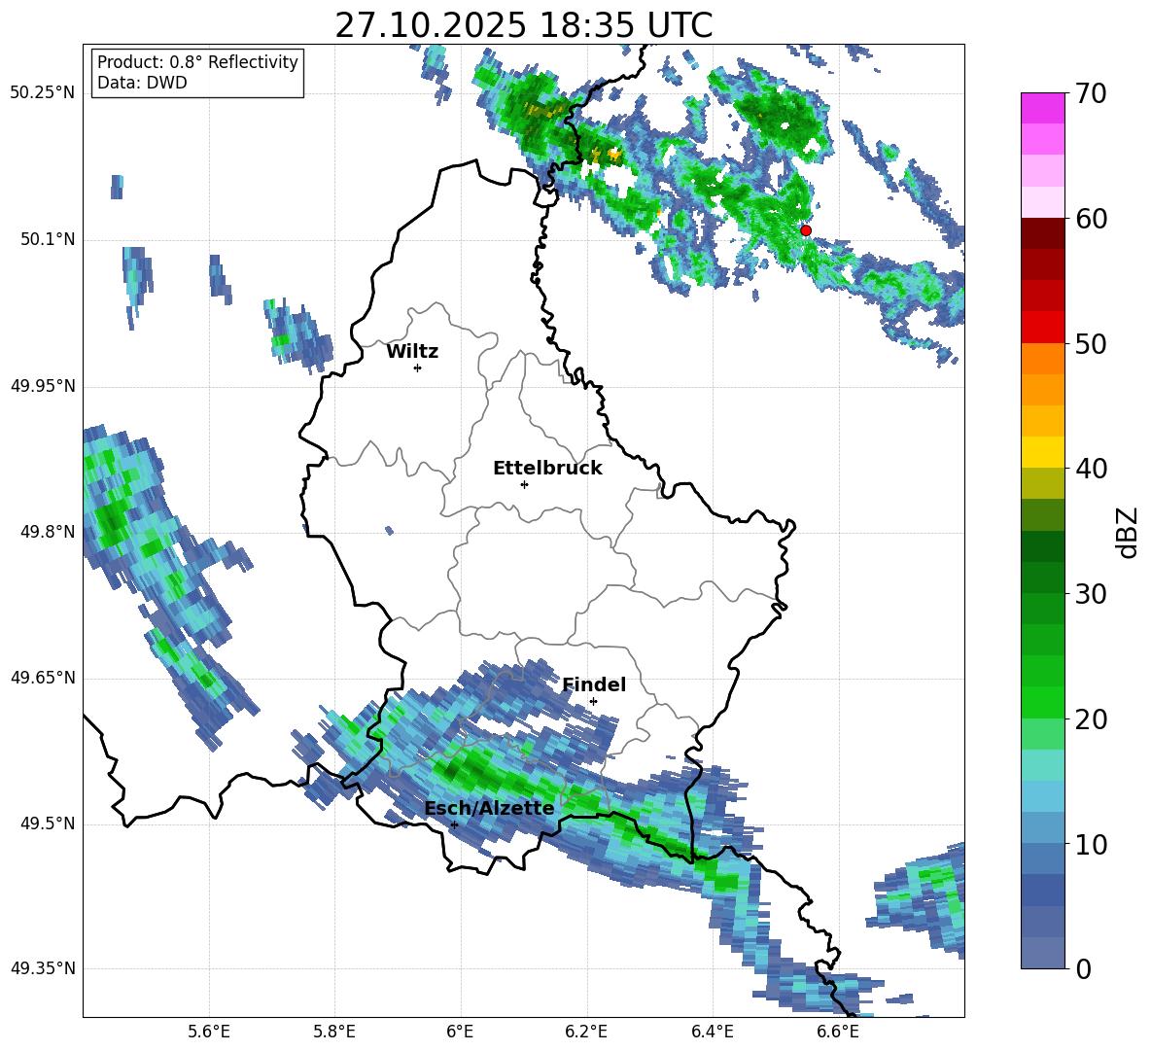This screenshot has height=1051, width=1151.
Task: Click the 5.6°E longitude label
Action: point(209,1032)
